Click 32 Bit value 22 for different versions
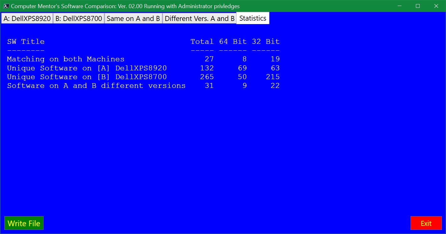 coord(275,86)
